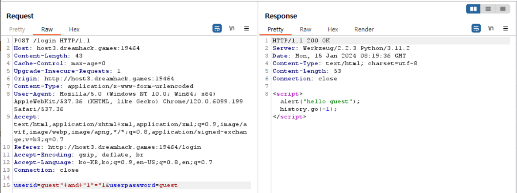
Task: Switch Request view to Pretty tab
Action: click(17, 29)
